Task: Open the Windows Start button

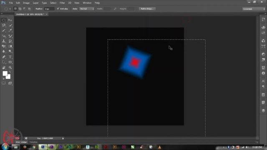Action: [5, 147]
